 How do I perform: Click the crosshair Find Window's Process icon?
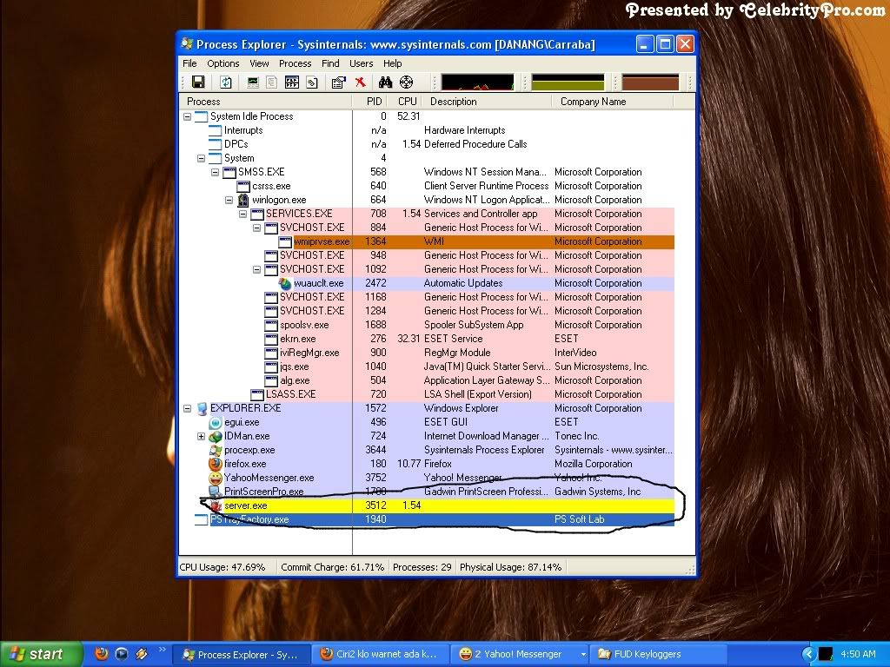(x=407, y=83)
